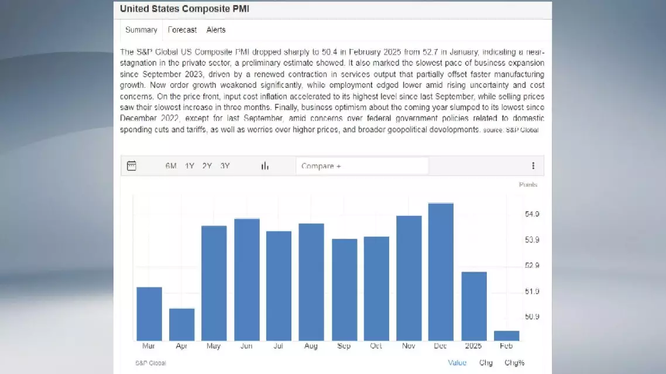Open the calendar date range icon
This screenshot has height=374, width=666.
[132, 166]
